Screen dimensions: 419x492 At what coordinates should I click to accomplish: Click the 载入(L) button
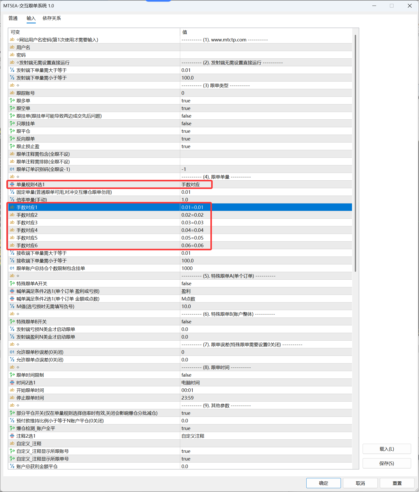coord(387,449)
